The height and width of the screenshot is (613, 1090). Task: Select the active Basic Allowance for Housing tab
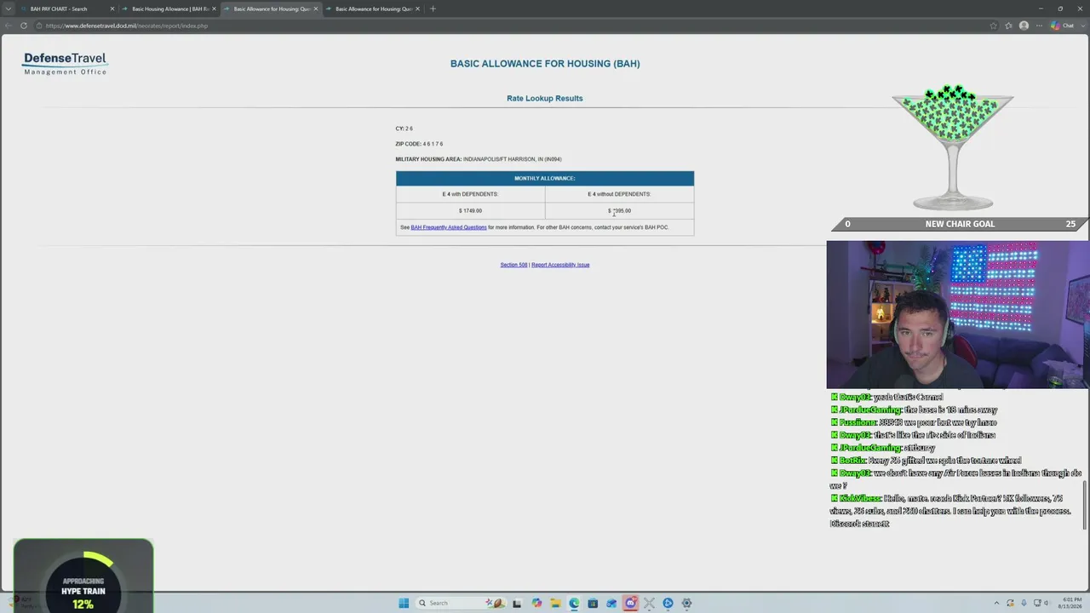(272, 9)
